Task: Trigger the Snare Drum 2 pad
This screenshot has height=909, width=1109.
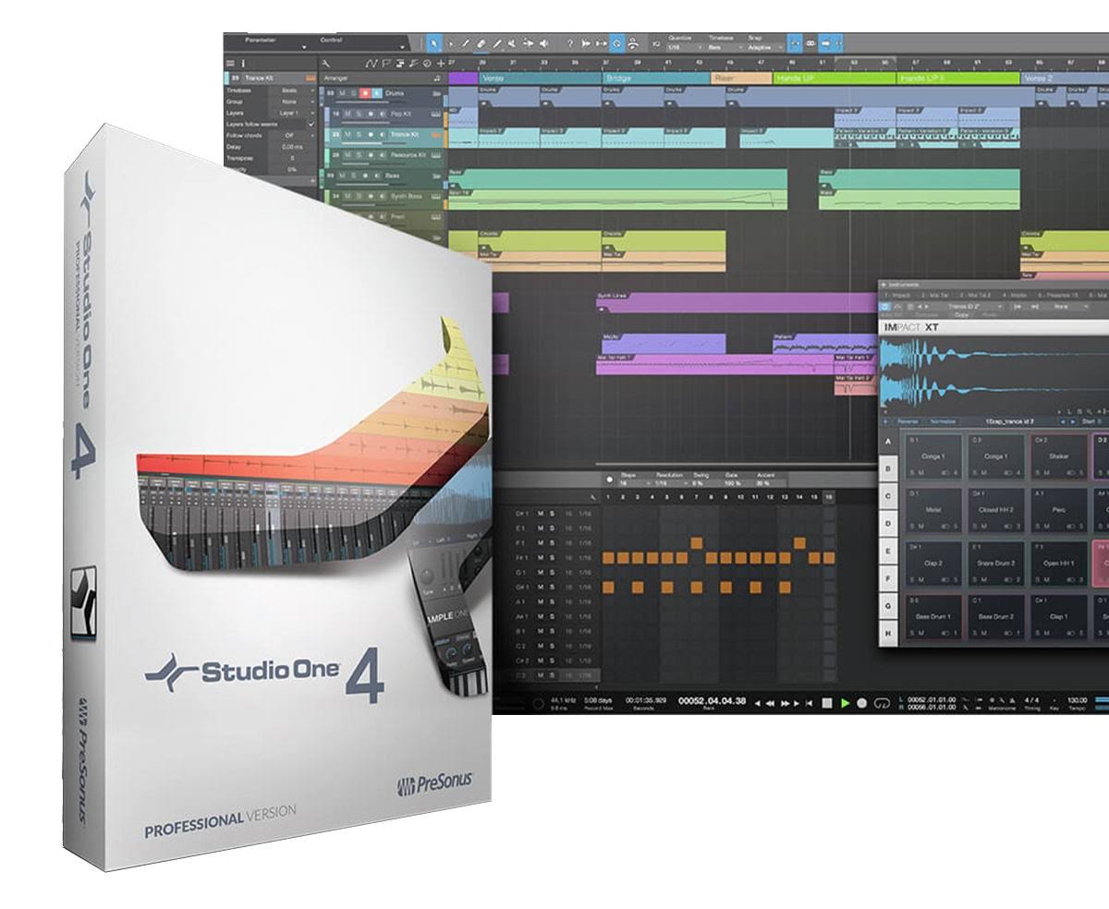Action: [996, 563]
